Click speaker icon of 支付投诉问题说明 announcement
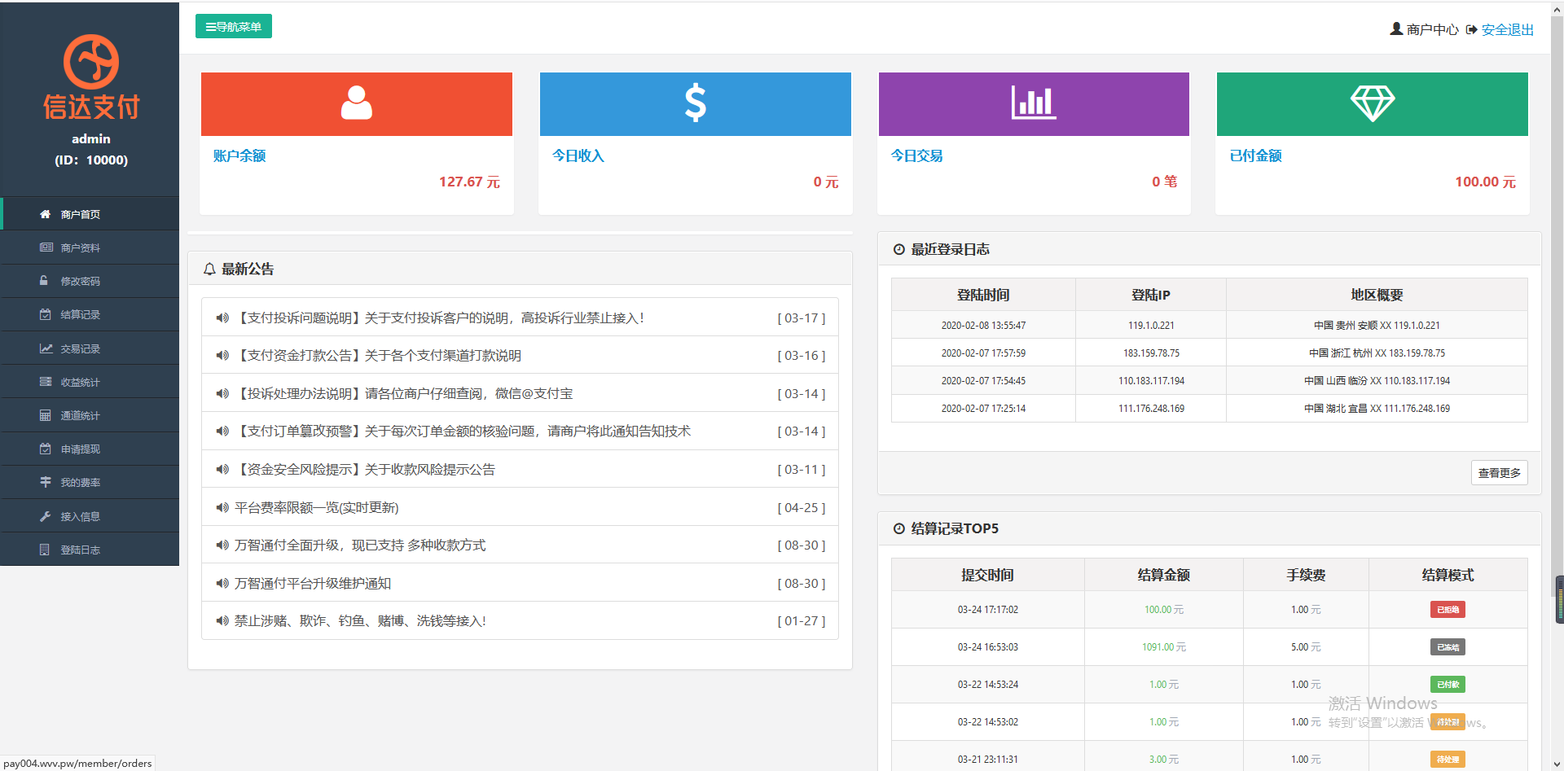The image size is (1564, 771). (222, 318)
